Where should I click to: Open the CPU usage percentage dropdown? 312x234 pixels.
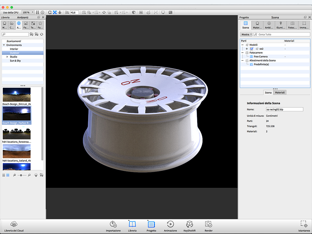click(28, 12)
